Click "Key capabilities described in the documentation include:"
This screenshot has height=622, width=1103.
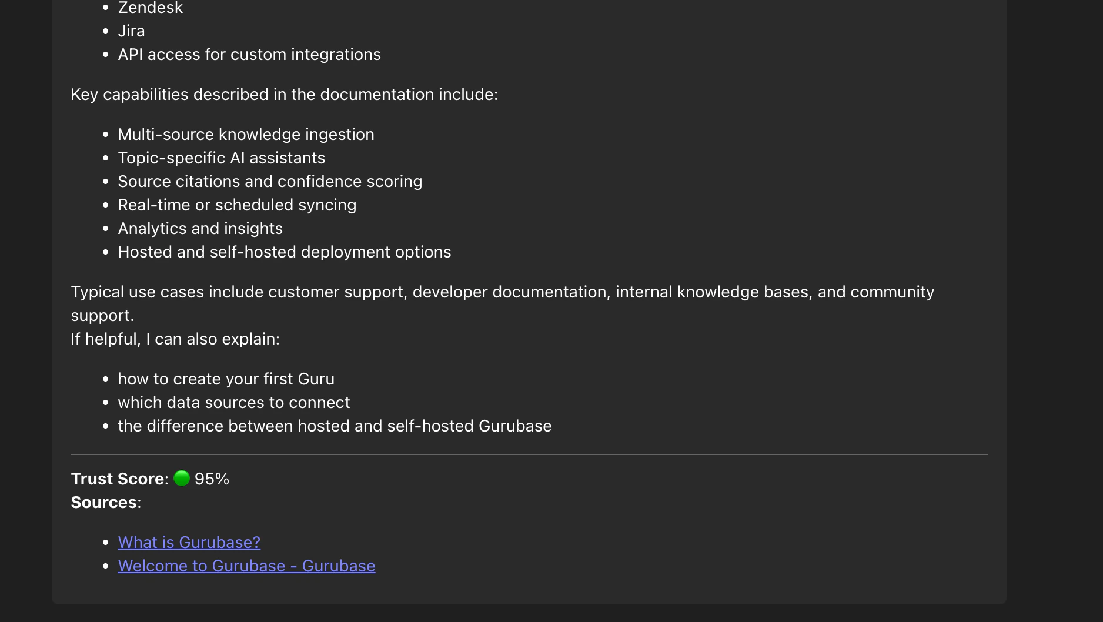[284, 94]
